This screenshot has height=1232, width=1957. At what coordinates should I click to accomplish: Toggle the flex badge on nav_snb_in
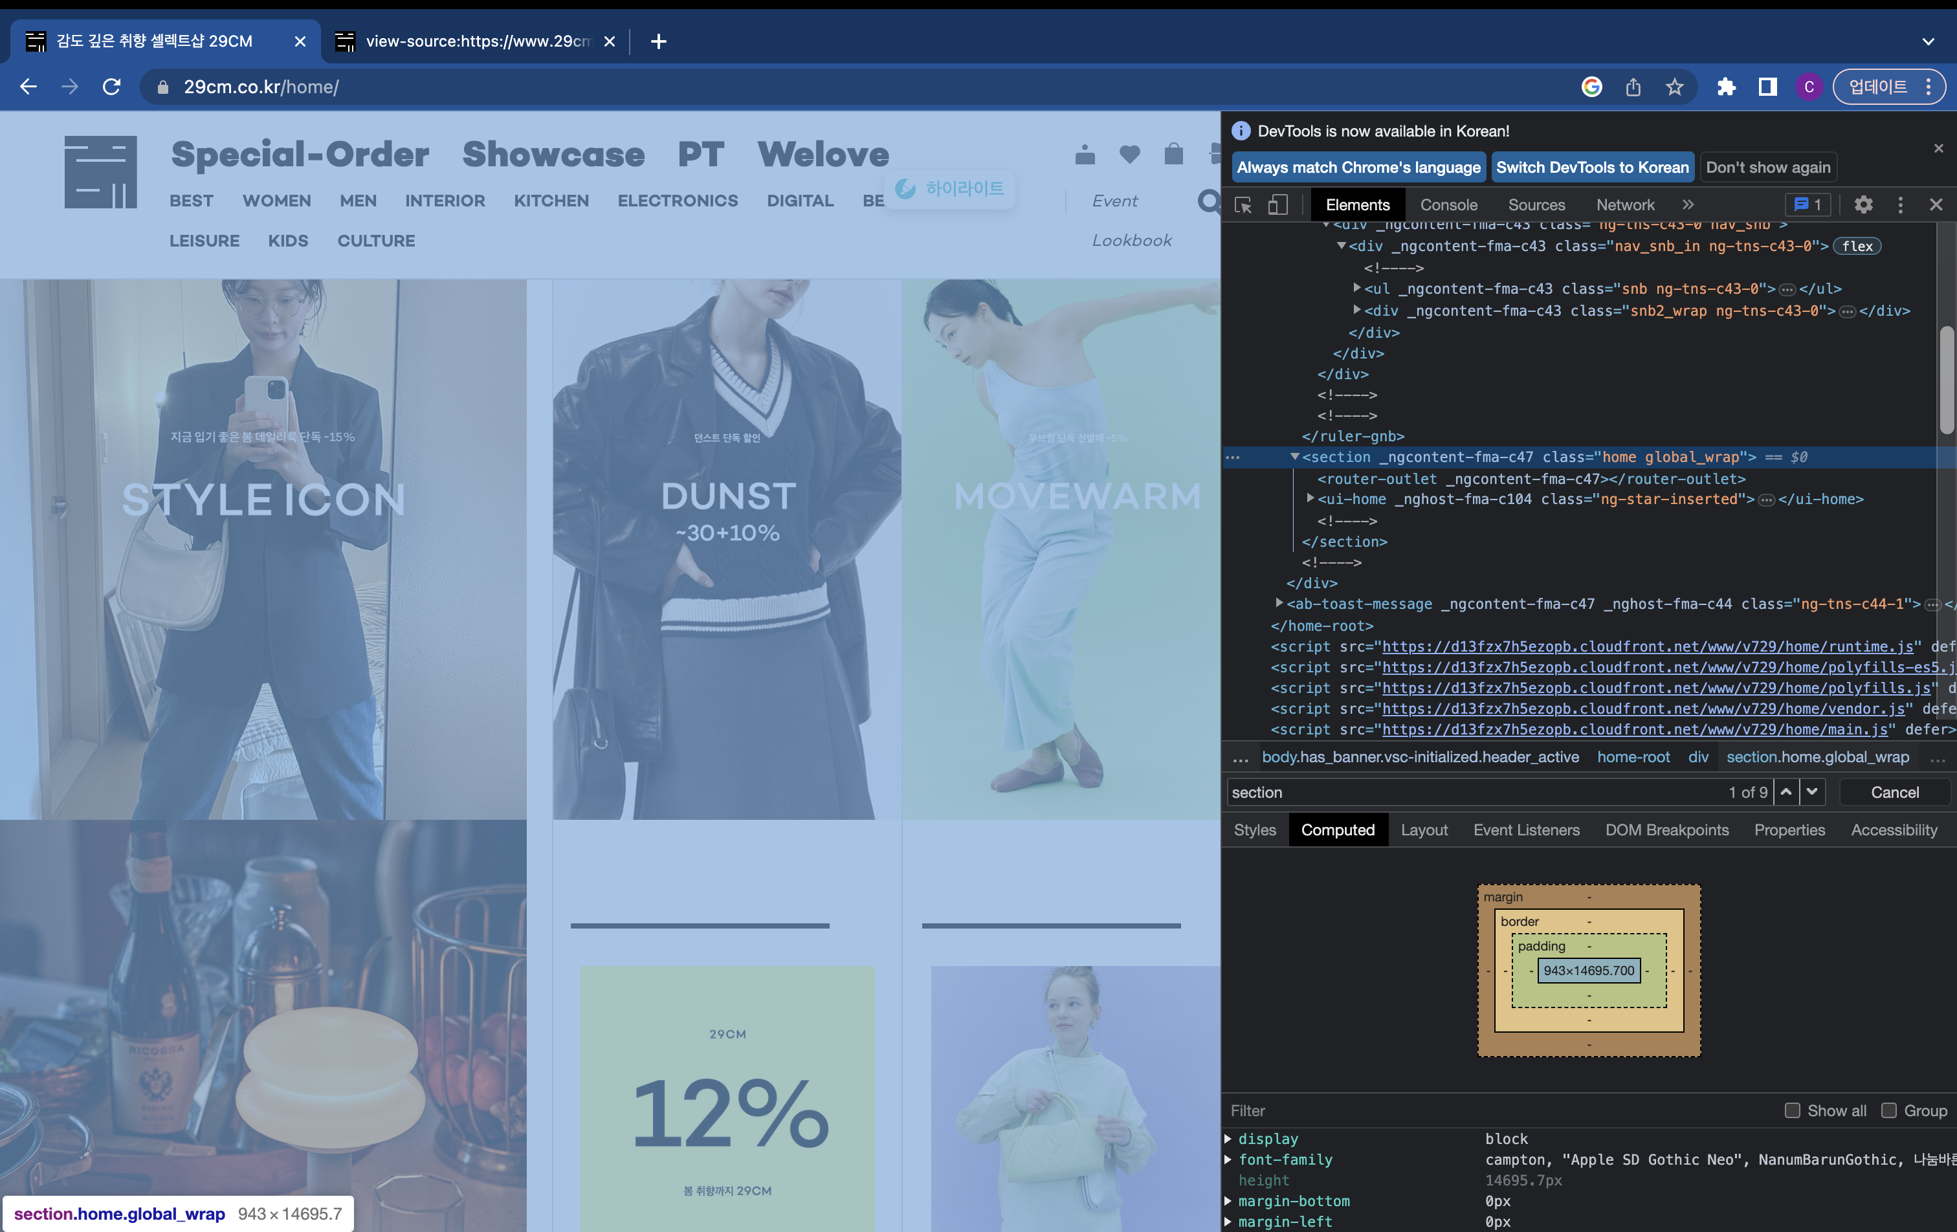[1857, 247]
